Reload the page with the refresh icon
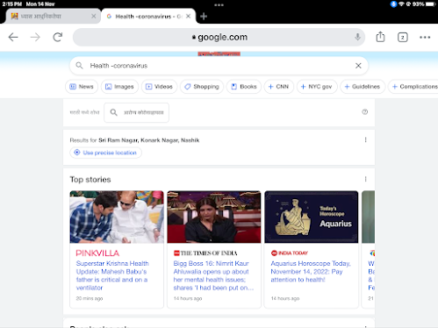The image size is (438, 328). (58, 37)
